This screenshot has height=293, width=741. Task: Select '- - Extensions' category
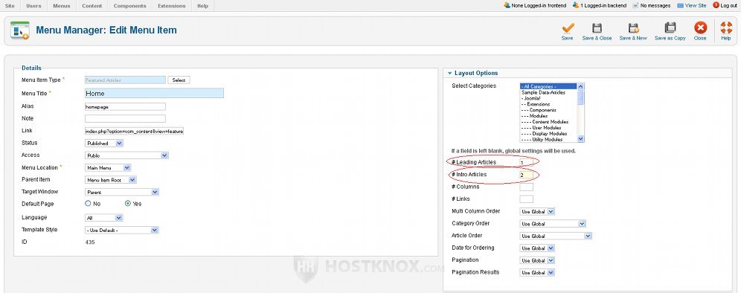(548, 104)
